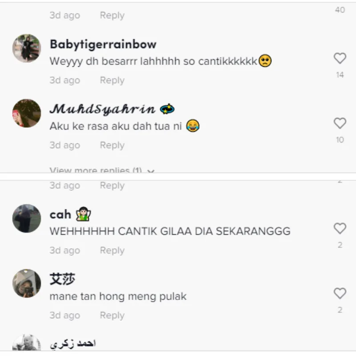This screenshot has height=356, width=356.
Task: Reply to Babytigerrainbow's comment
Action: (112, 81)
